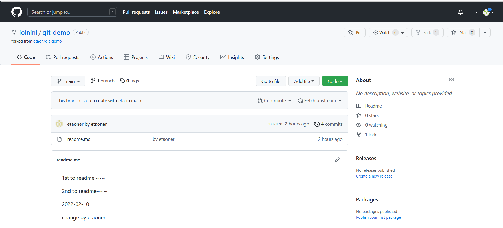Click Publish your first package
The image size is (503, 228).
(x=378, y=217)
